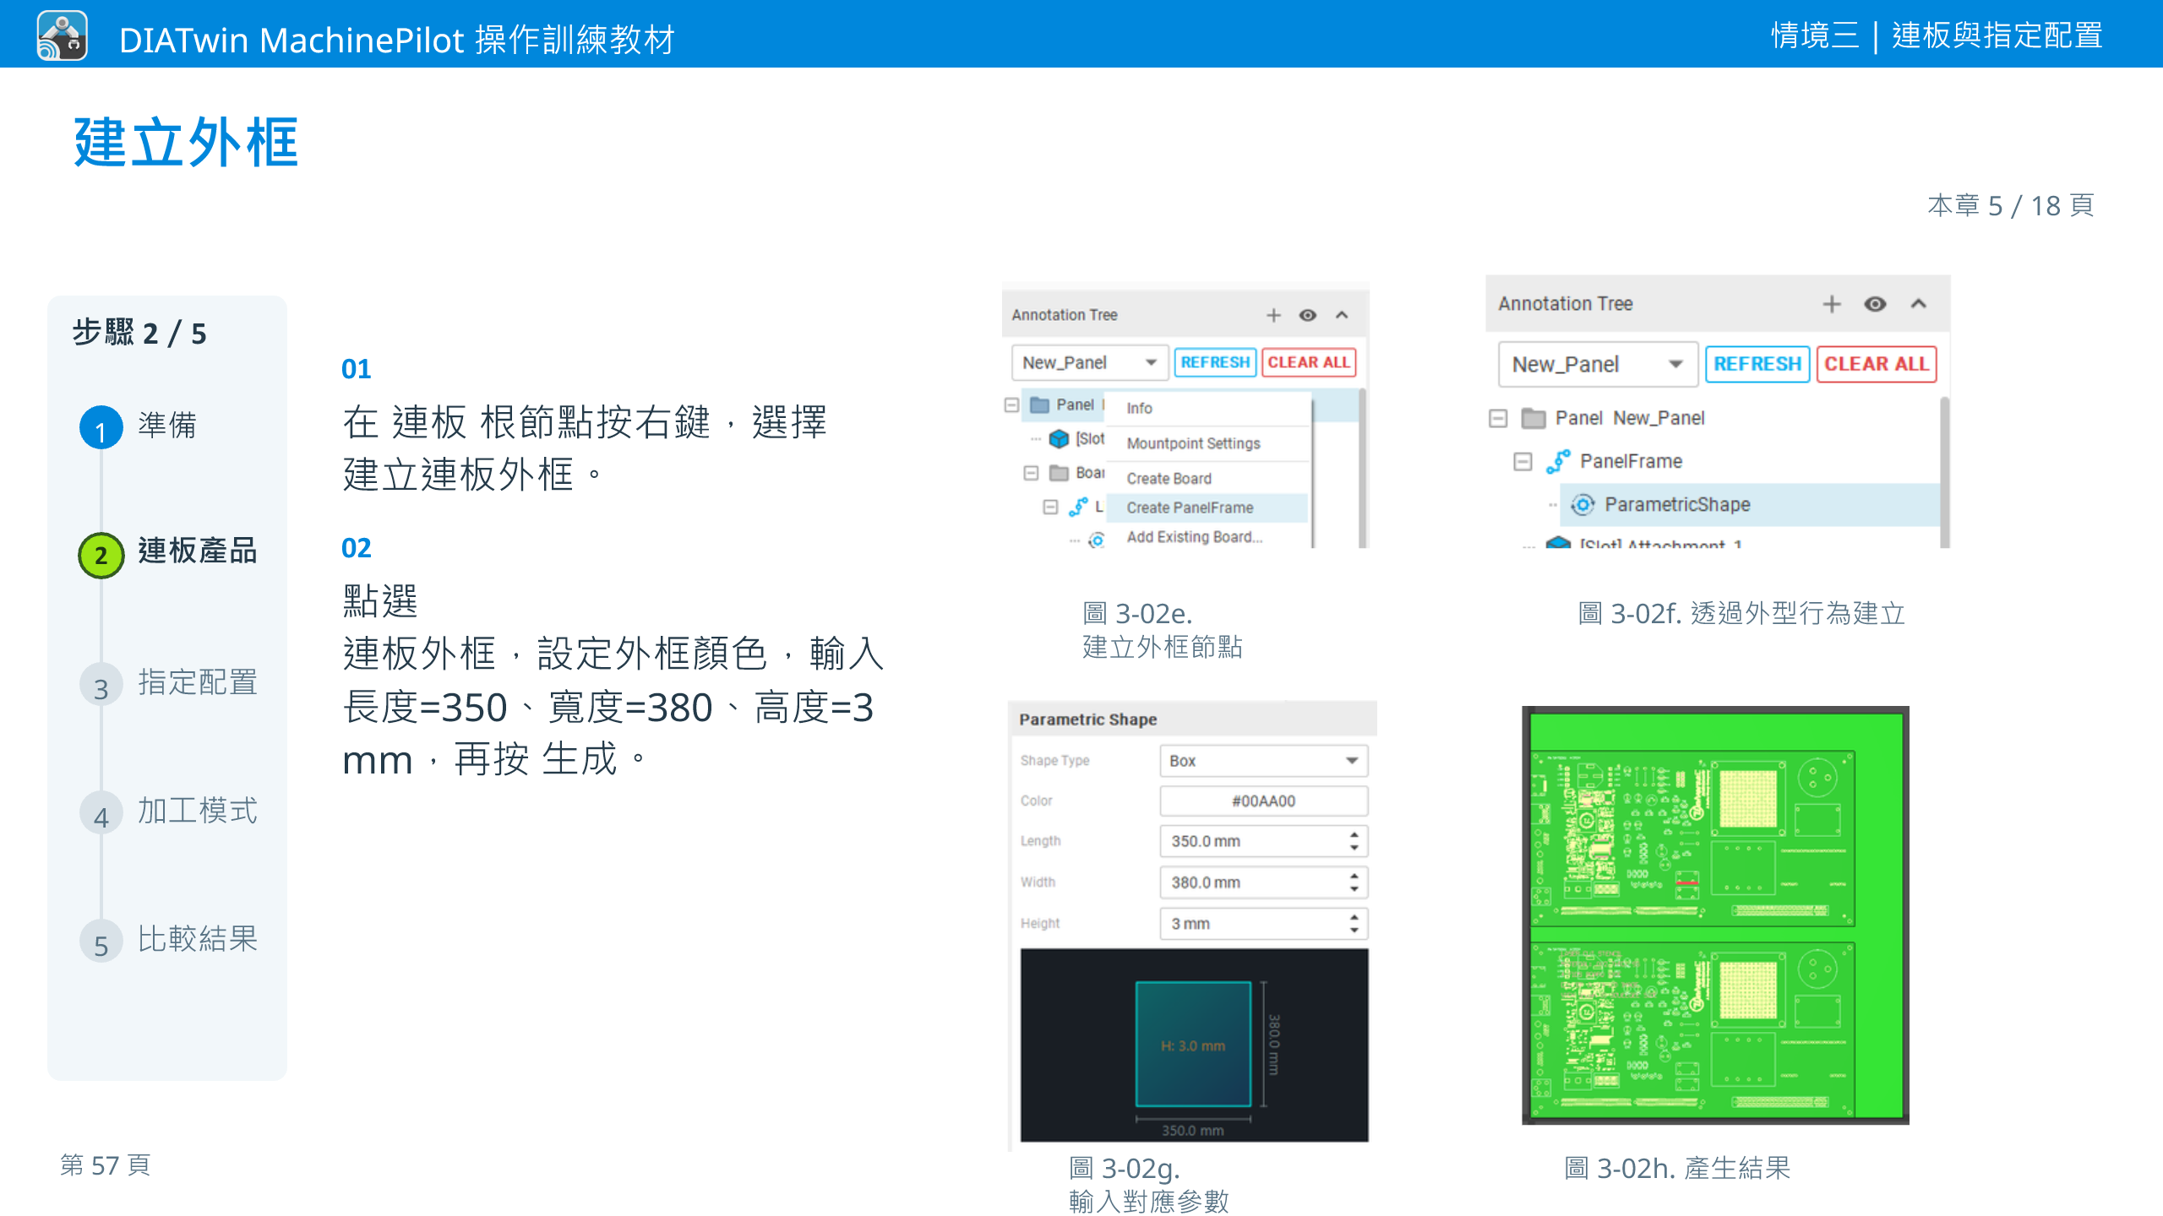2163x1216 pixels.
Task: Click the parametric shape icon in left tree
Action: point(1097,540)
